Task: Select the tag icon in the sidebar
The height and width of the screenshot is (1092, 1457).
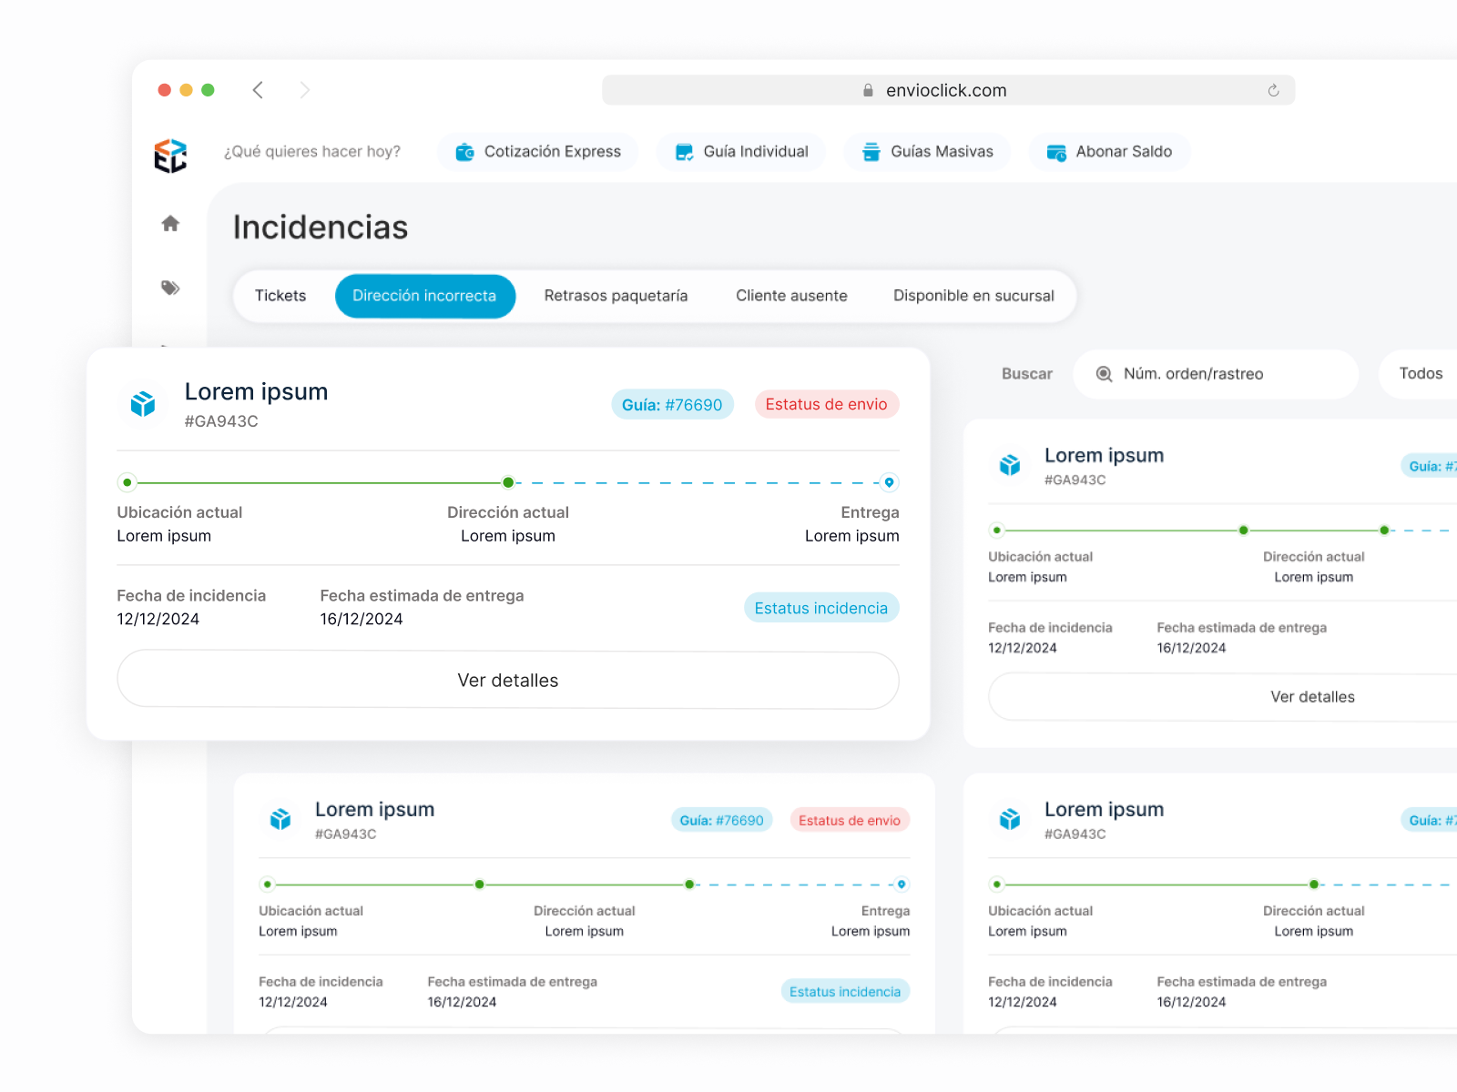Action: pyautogui.click(x=169, y=288)
